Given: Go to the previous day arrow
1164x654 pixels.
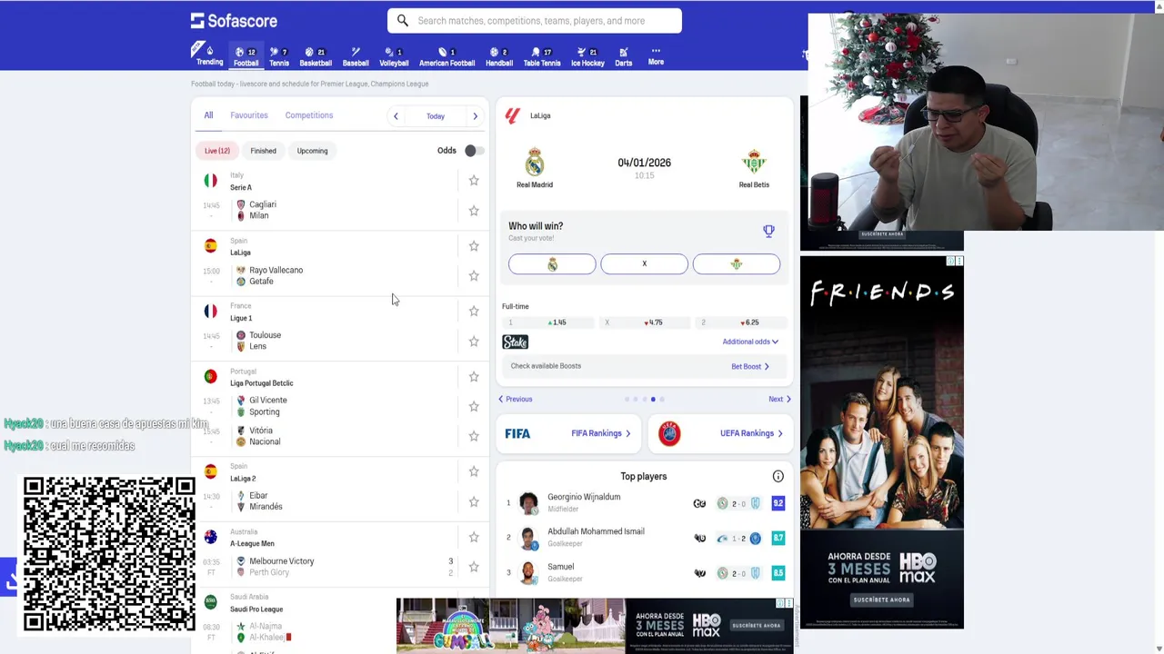Looking at the screenshot, I should 396,116.
